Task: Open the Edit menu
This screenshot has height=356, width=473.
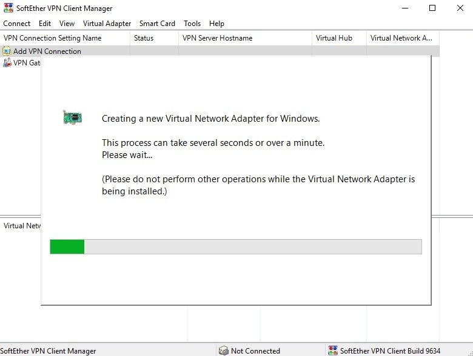Action: (45, 24)
